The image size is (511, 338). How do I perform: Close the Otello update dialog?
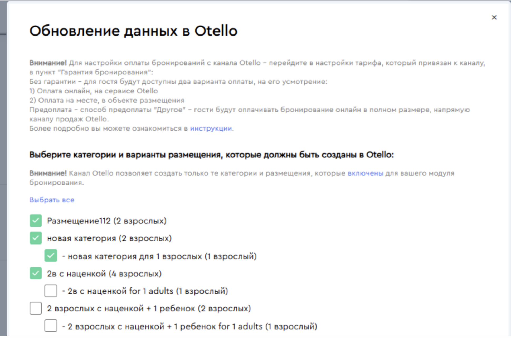pos(494,17)
